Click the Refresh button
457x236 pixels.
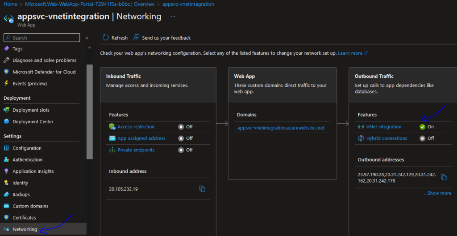click(x=115, y=38)
